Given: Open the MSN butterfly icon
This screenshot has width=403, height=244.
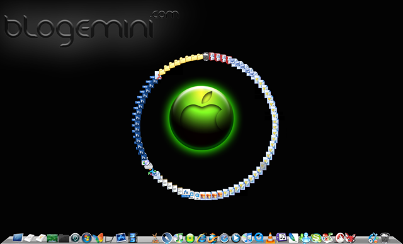Looking at the screenshot, I should pyautogui.click(x=98, y=238).
